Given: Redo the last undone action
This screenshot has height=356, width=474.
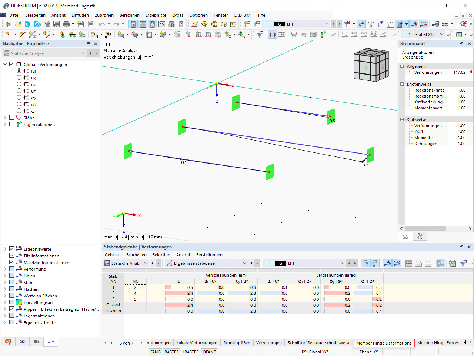Looking at the screenshot, I should (116, 24).
